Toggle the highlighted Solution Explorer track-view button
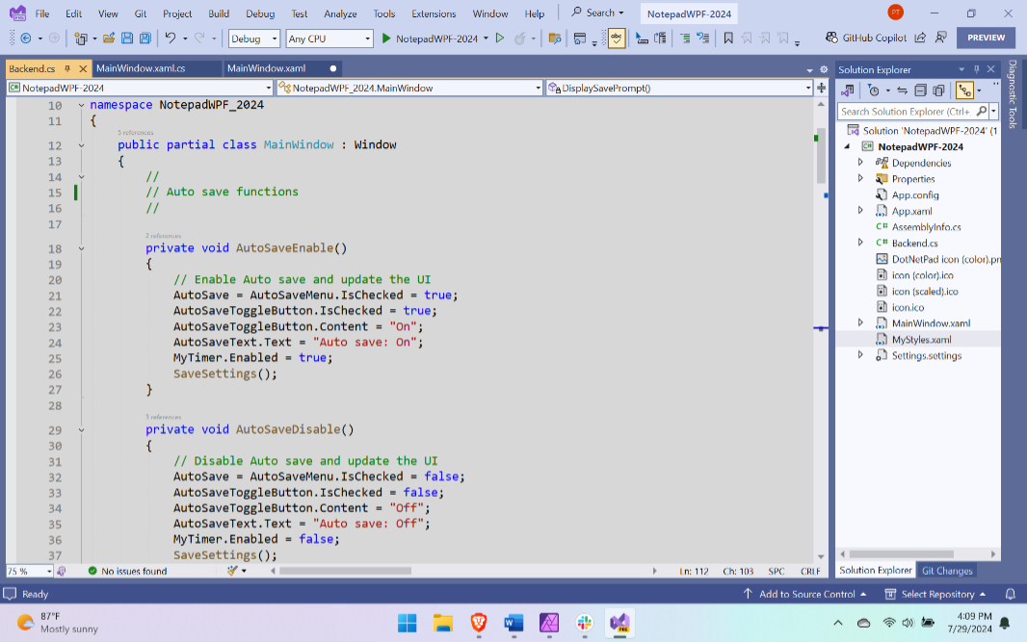The width and height of the screenshot is (1027, 642). pos(964,90)
